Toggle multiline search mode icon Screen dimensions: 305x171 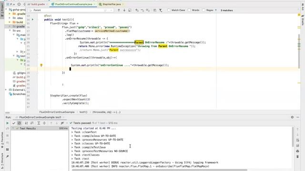tap(155, 10)
